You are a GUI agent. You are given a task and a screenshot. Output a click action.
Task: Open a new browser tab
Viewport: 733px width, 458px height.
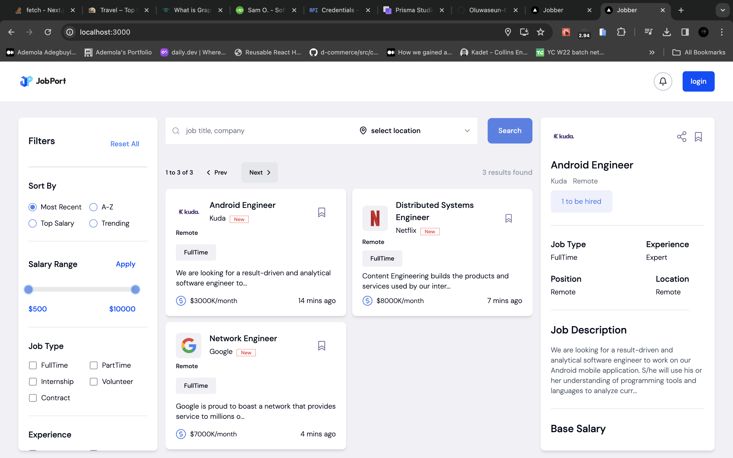[x=681, y=10]
